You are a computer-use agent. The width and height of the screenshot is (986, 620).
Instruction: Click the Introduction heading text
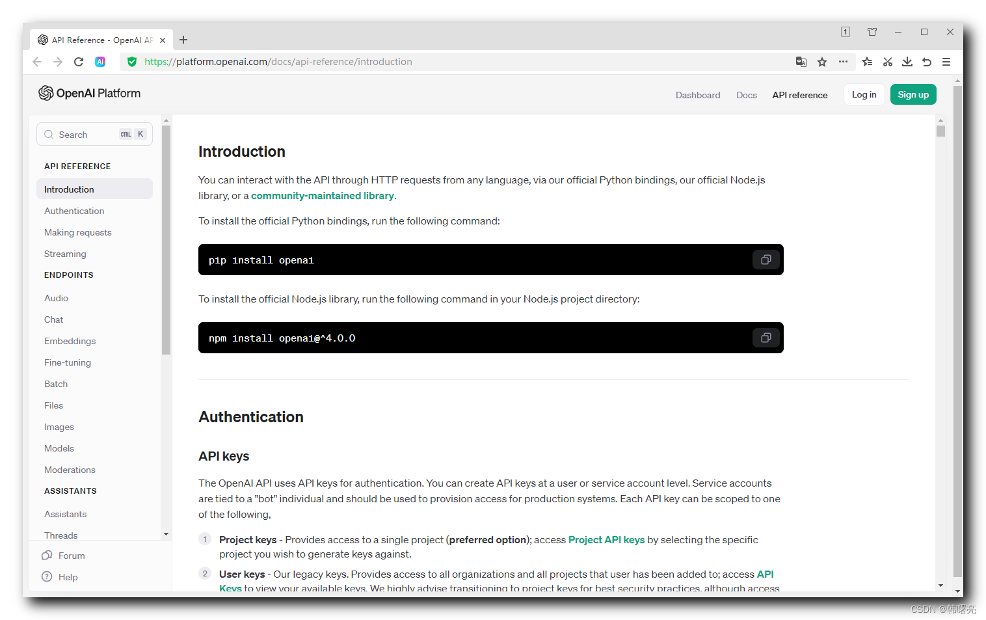(x=242, y=152)
